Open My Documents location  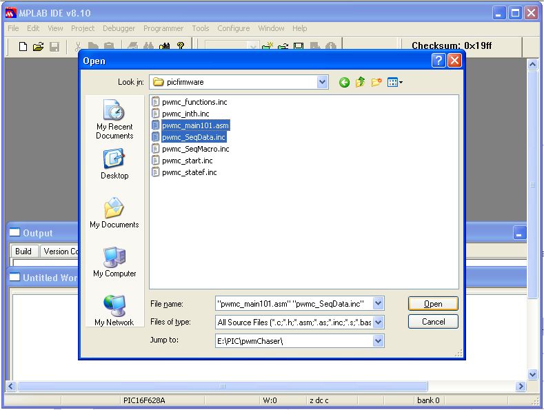114,214
